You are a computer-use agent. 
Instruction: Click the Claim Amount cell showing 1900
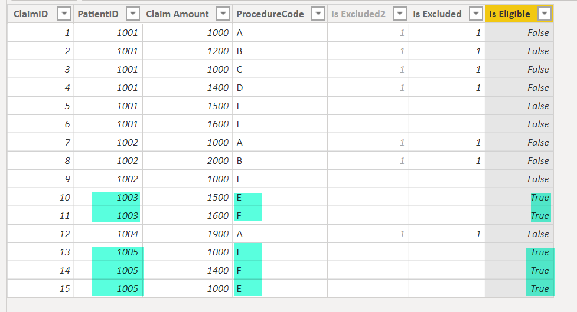pyautogui.click(x=187, y=234)
